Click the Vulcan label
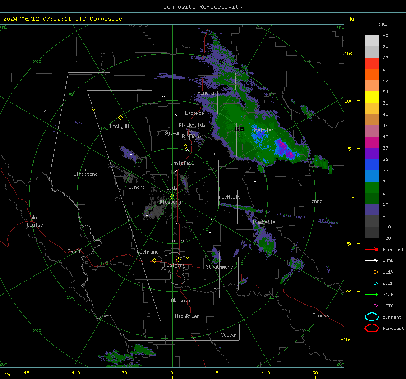The height and width of the screenshot is (379, 406). pyautogui.click(x=230, y=335)
